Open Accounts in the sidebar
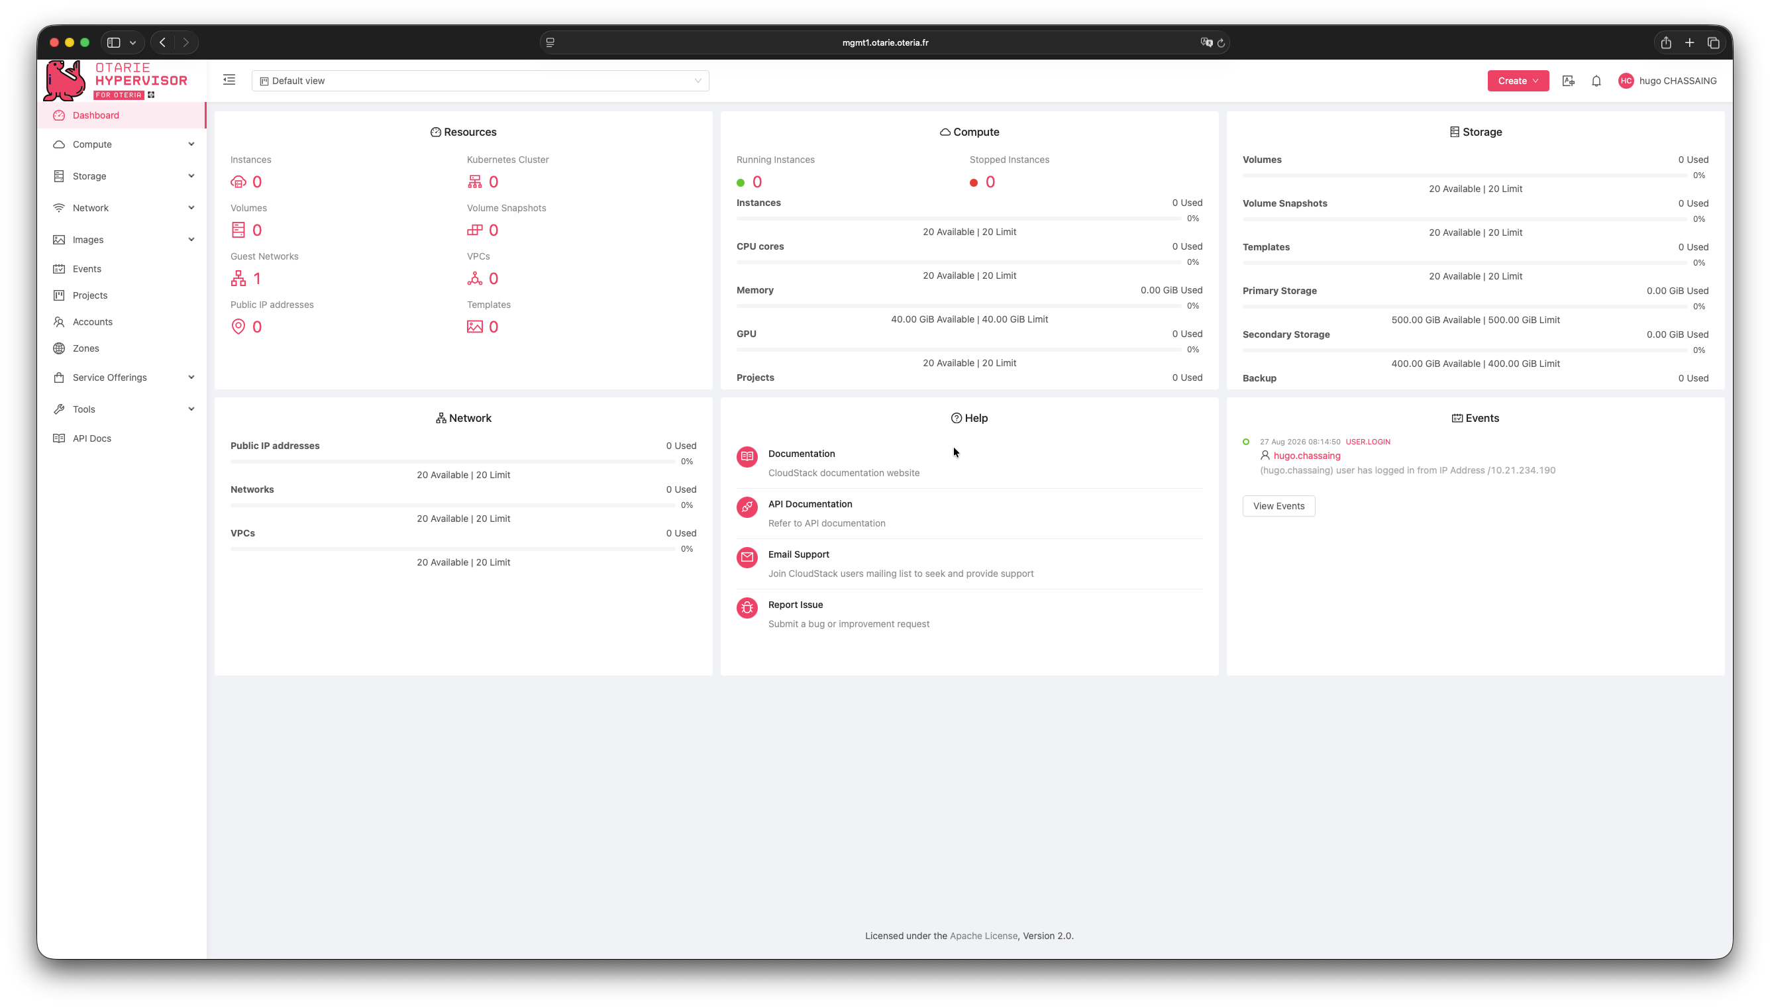The height and width of the screenshot is (1008, 1770). tap(123, 323)
